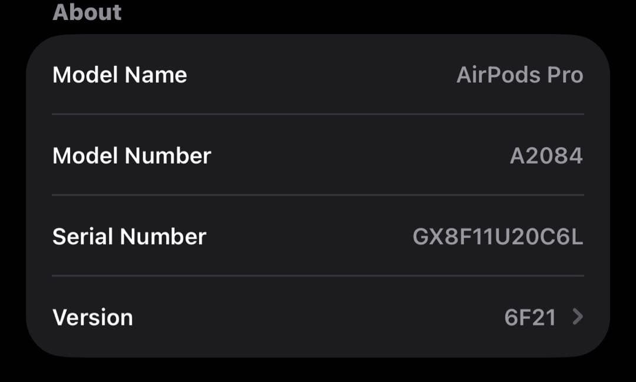
Task: Select the Model Number row
Action: tap(318, 155)
